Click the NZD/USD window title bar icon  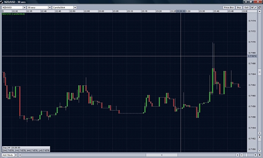point(2,2)
